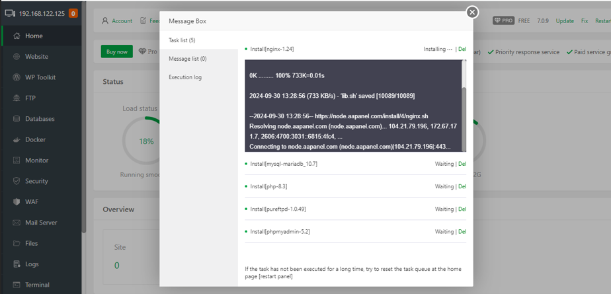Click the Databases icon in sidebar
Viewport: 611px width, 294px height.
click(17, 119)
